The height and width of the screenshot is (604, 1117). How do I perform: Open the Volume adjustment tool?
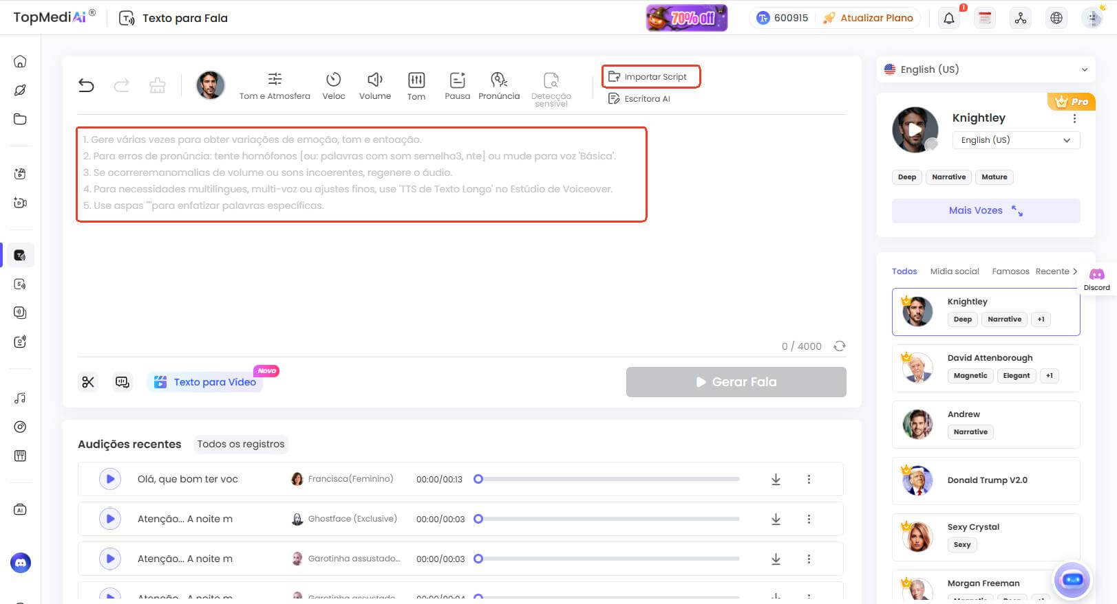(x=374, y=86)
